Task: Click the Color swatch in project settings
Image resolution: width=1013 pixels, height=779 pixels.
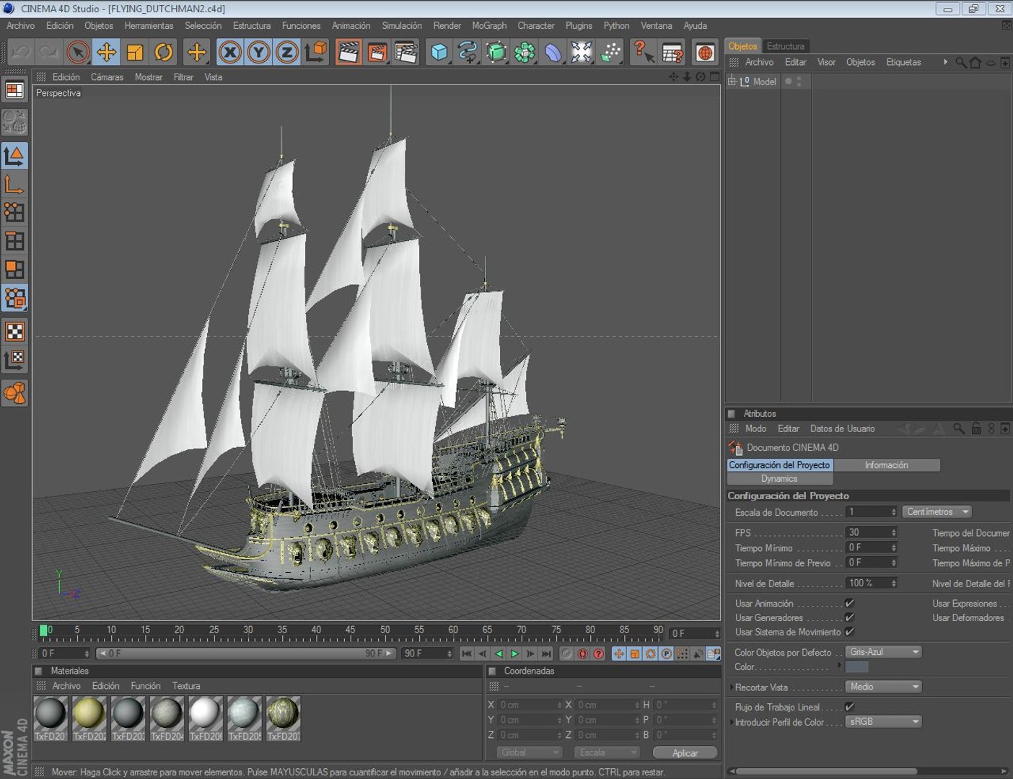Action: tap(856, 667)
